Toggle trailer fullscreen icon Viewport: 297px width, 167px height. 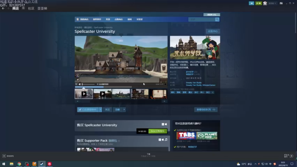click(165, 84)
